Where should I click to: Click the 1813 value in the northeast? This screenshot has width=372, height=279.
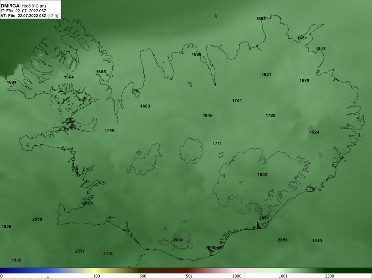pyautogui.click(x=321, y=49)
